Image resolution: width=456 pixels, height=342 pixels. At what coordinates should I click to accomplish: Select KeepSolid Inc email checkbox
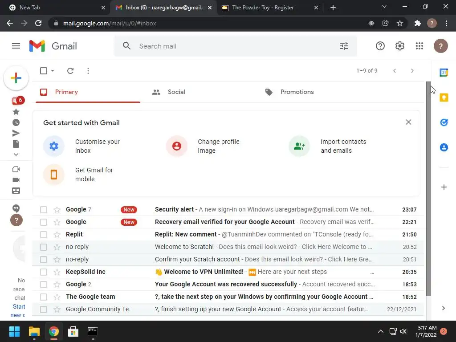44,272
